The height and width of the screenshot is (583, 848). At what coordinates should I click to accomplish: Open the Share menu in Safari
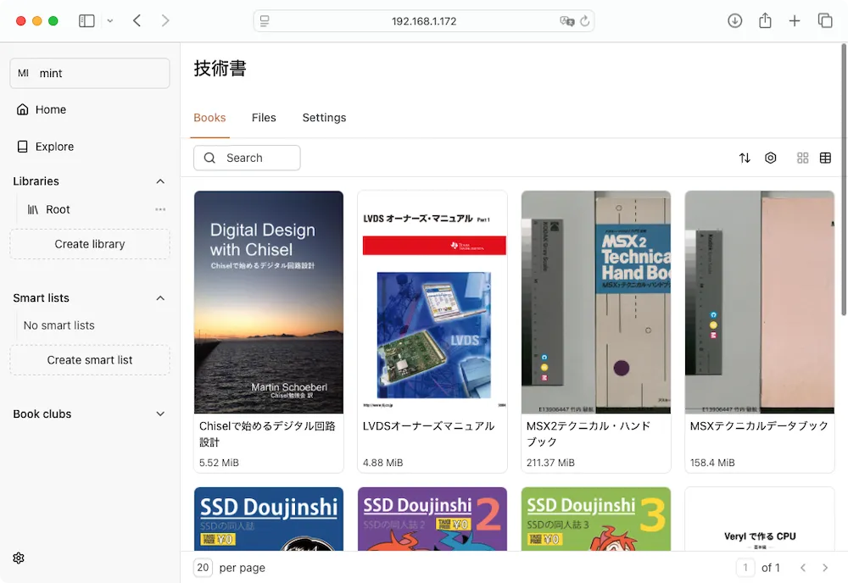765,21
